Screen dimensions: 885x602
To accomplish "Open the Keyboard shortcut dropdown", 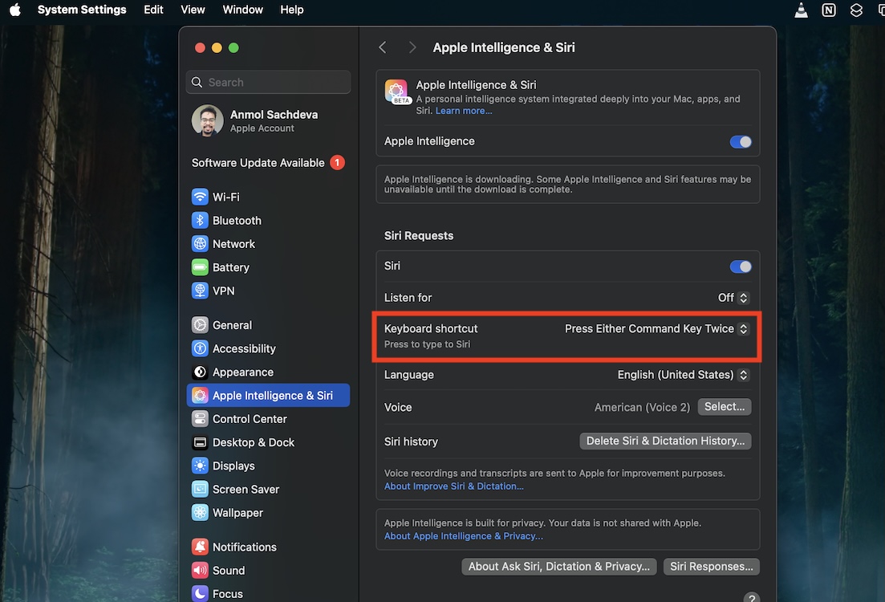I will (656, 328).
